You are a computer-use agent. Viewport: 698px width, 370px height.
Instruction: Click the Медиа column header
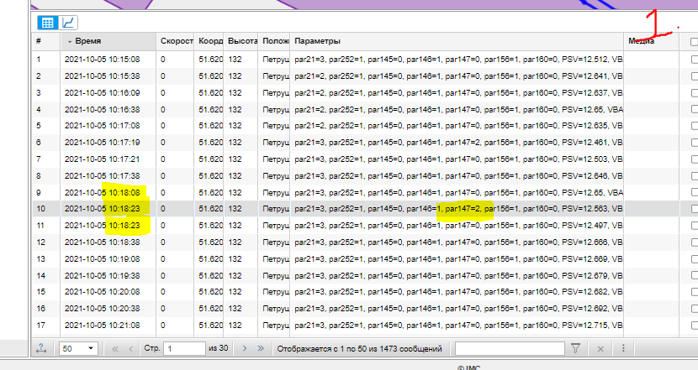click(x=649, y=41)
